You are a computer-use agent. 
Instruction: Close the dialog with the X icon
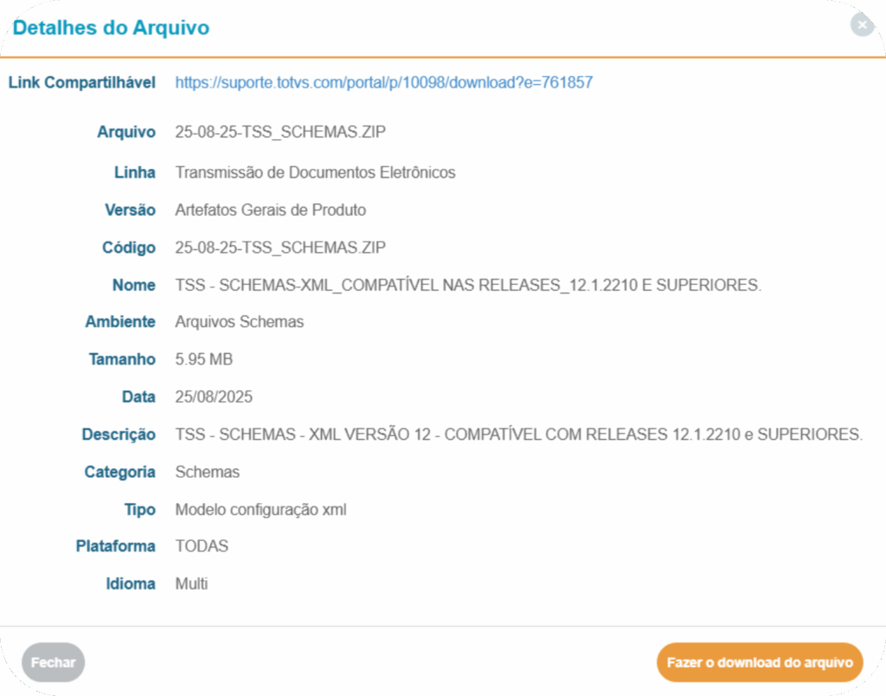(862, 25)
